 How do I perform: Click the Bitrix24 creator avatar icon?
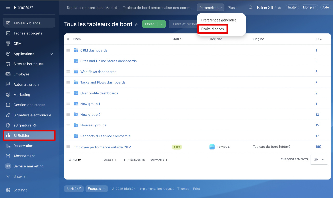click(x=212, y=147)
